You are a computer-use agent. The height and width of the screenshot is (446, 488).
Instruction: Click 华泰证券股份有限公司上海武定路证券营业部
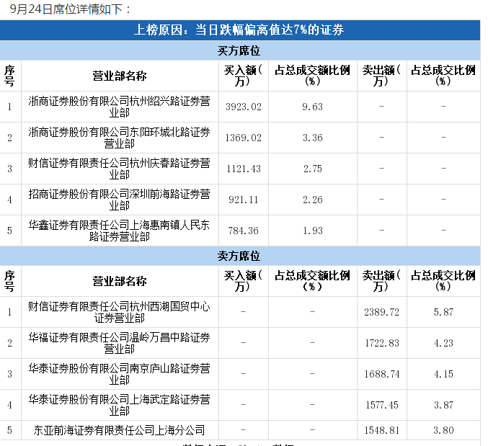point(120,405)
